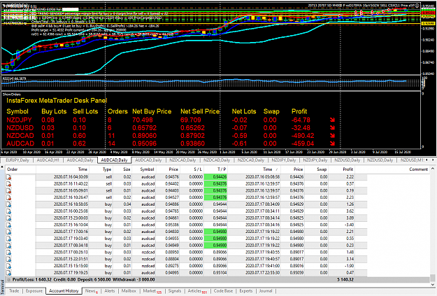
Task: Open the Alerts tab
Action: [x=110, y=290]
